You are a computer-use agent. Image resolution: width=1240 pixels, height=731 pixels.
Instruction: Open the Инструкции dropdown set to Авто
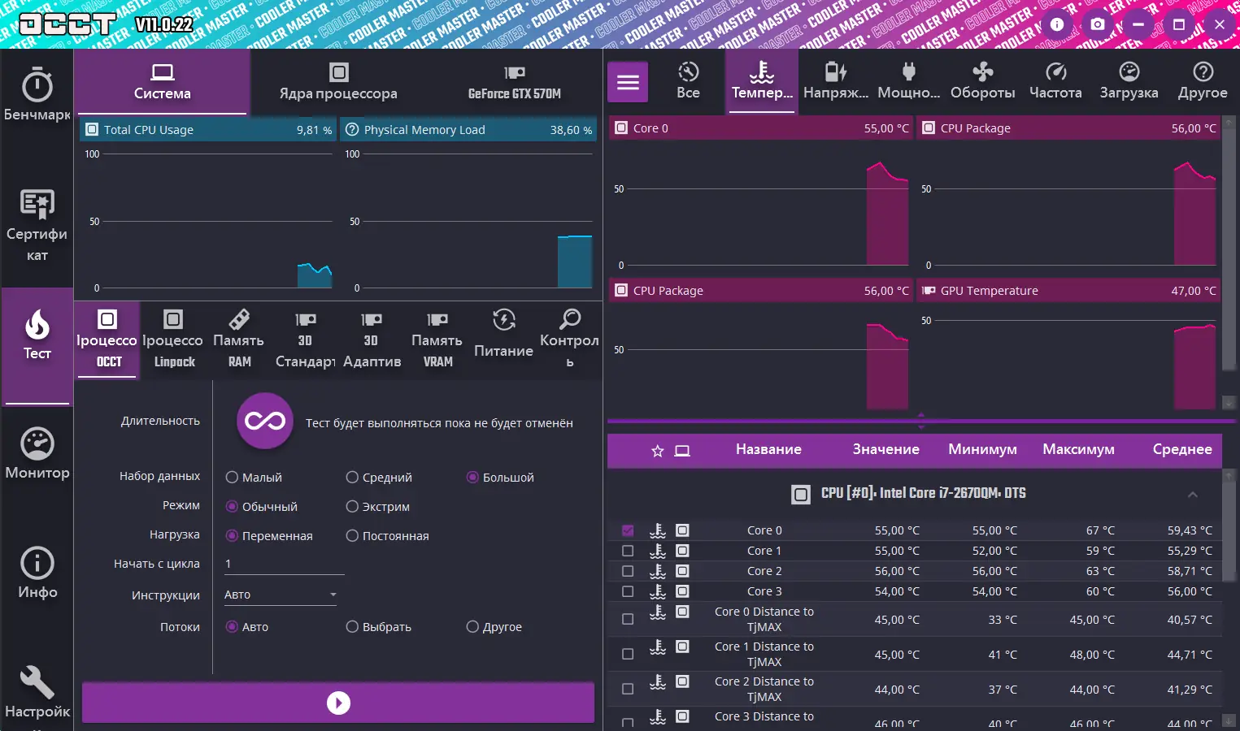click(281, 595)
